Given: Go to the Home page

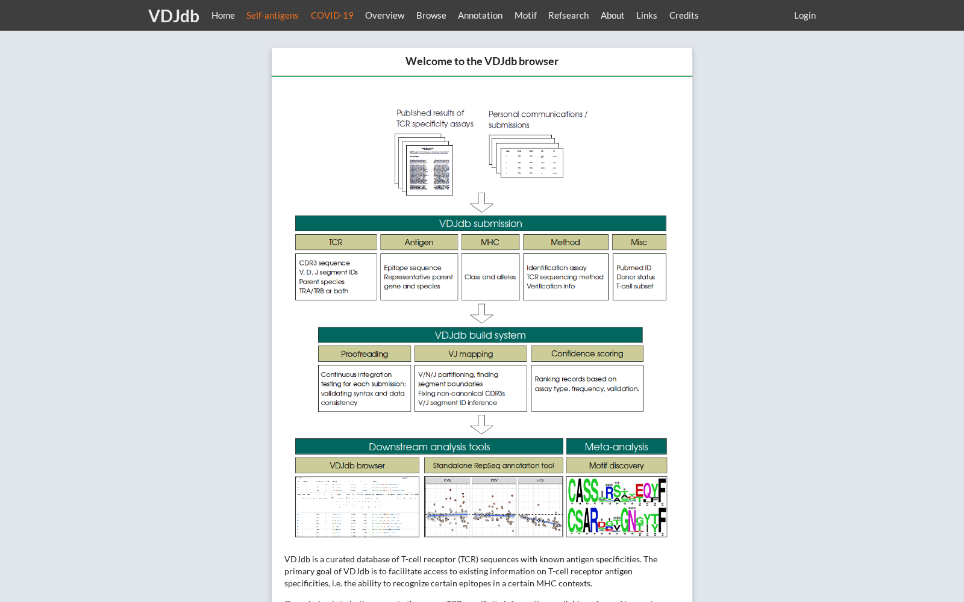Looking at the screenshot, I should (x=223, y=16).
